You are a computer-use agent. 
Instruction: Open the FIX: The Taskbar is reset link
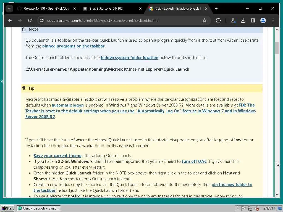[x=141, y=111]
